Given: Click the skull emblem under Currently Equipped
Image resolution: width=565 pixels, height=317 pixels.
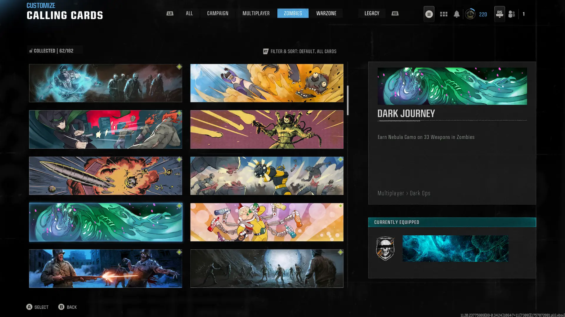Looking at the screenshot, I should (x=385, y=249).
